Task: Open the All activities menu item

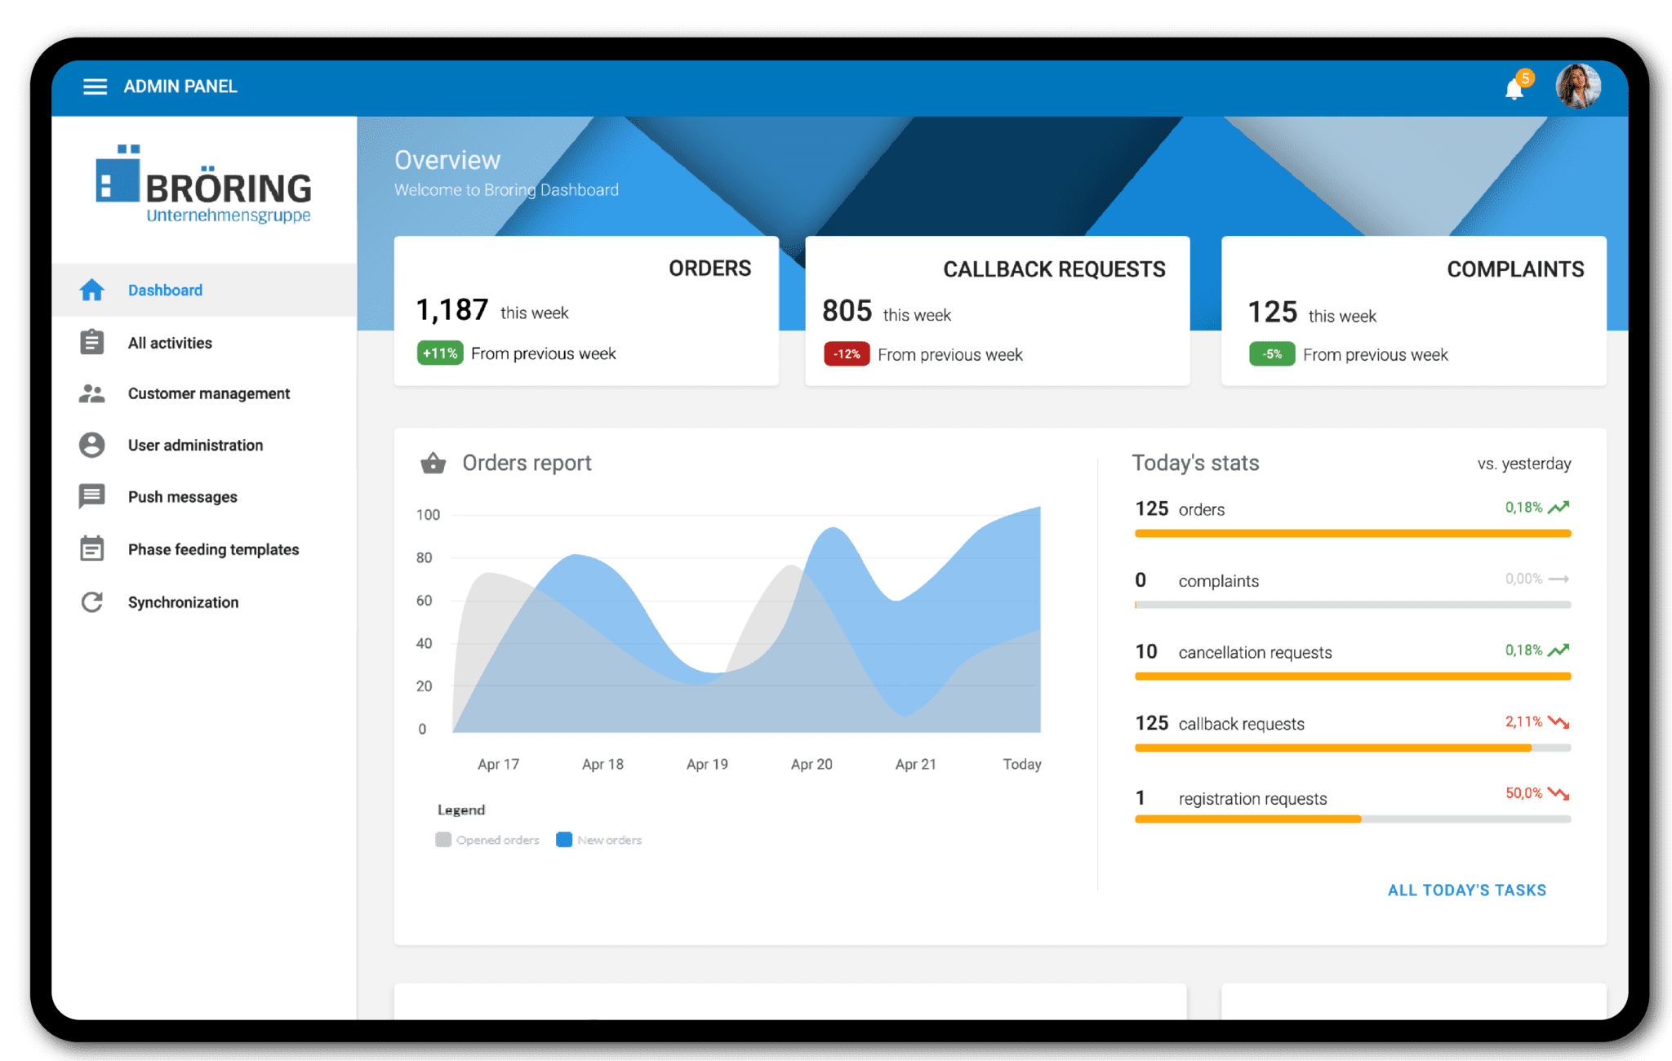Action: click(170, 343)
